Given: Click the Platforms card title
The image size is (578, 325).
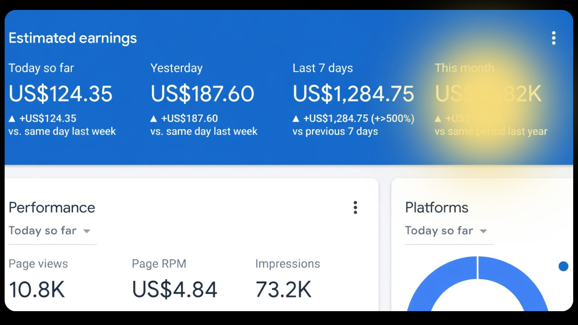Looking at the screenshot, I should [437, 208].
